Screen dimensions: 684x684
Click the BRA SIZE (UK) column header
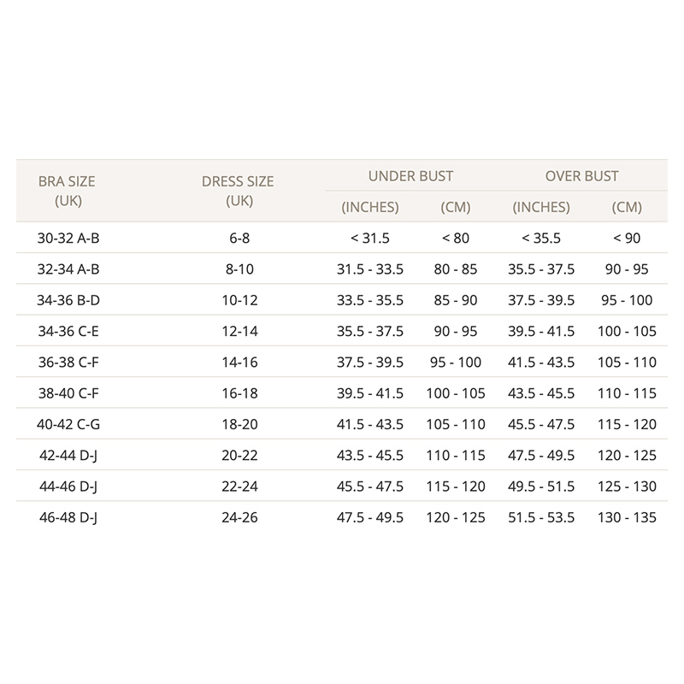coord(67,191)
